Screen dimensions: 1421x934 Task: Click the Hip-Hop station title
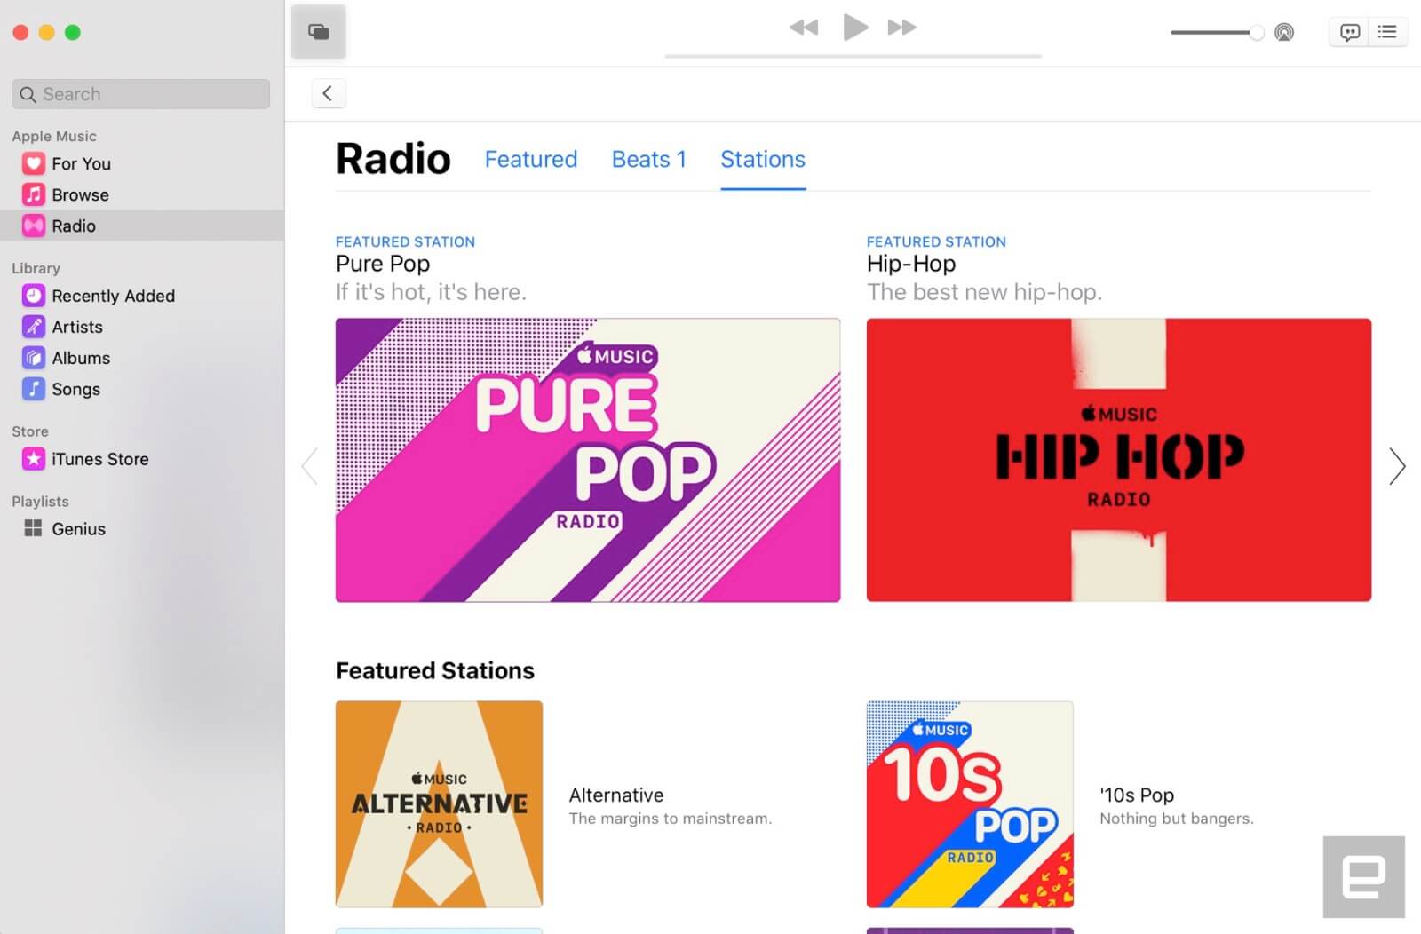(911, 264)
